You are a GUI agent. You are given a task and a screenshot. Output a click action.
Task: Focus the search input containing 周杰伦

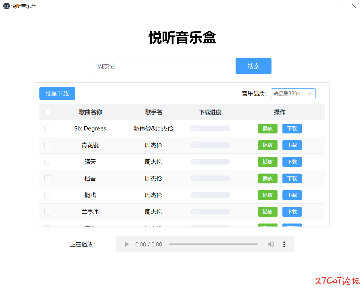pos(164,66)
